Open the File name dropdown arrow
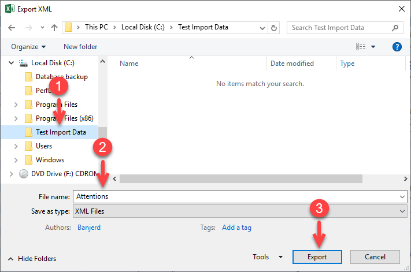411x272 pixels. pos(402,196)
